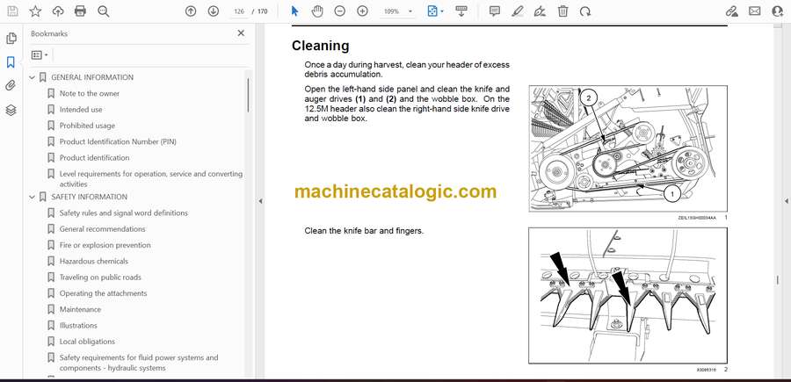Image resolution: width=791 pixels, height=382 pixels.
Task: Toggle the Bookmarks panel icon
Action: (x=11, y=62)
